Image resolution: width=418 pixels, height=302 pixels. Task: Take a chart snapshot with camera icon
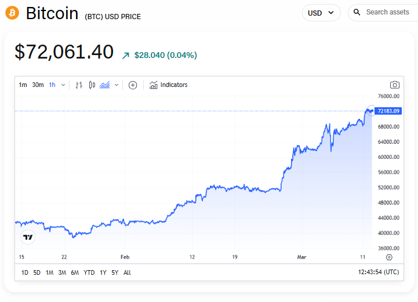click(394, 85)
